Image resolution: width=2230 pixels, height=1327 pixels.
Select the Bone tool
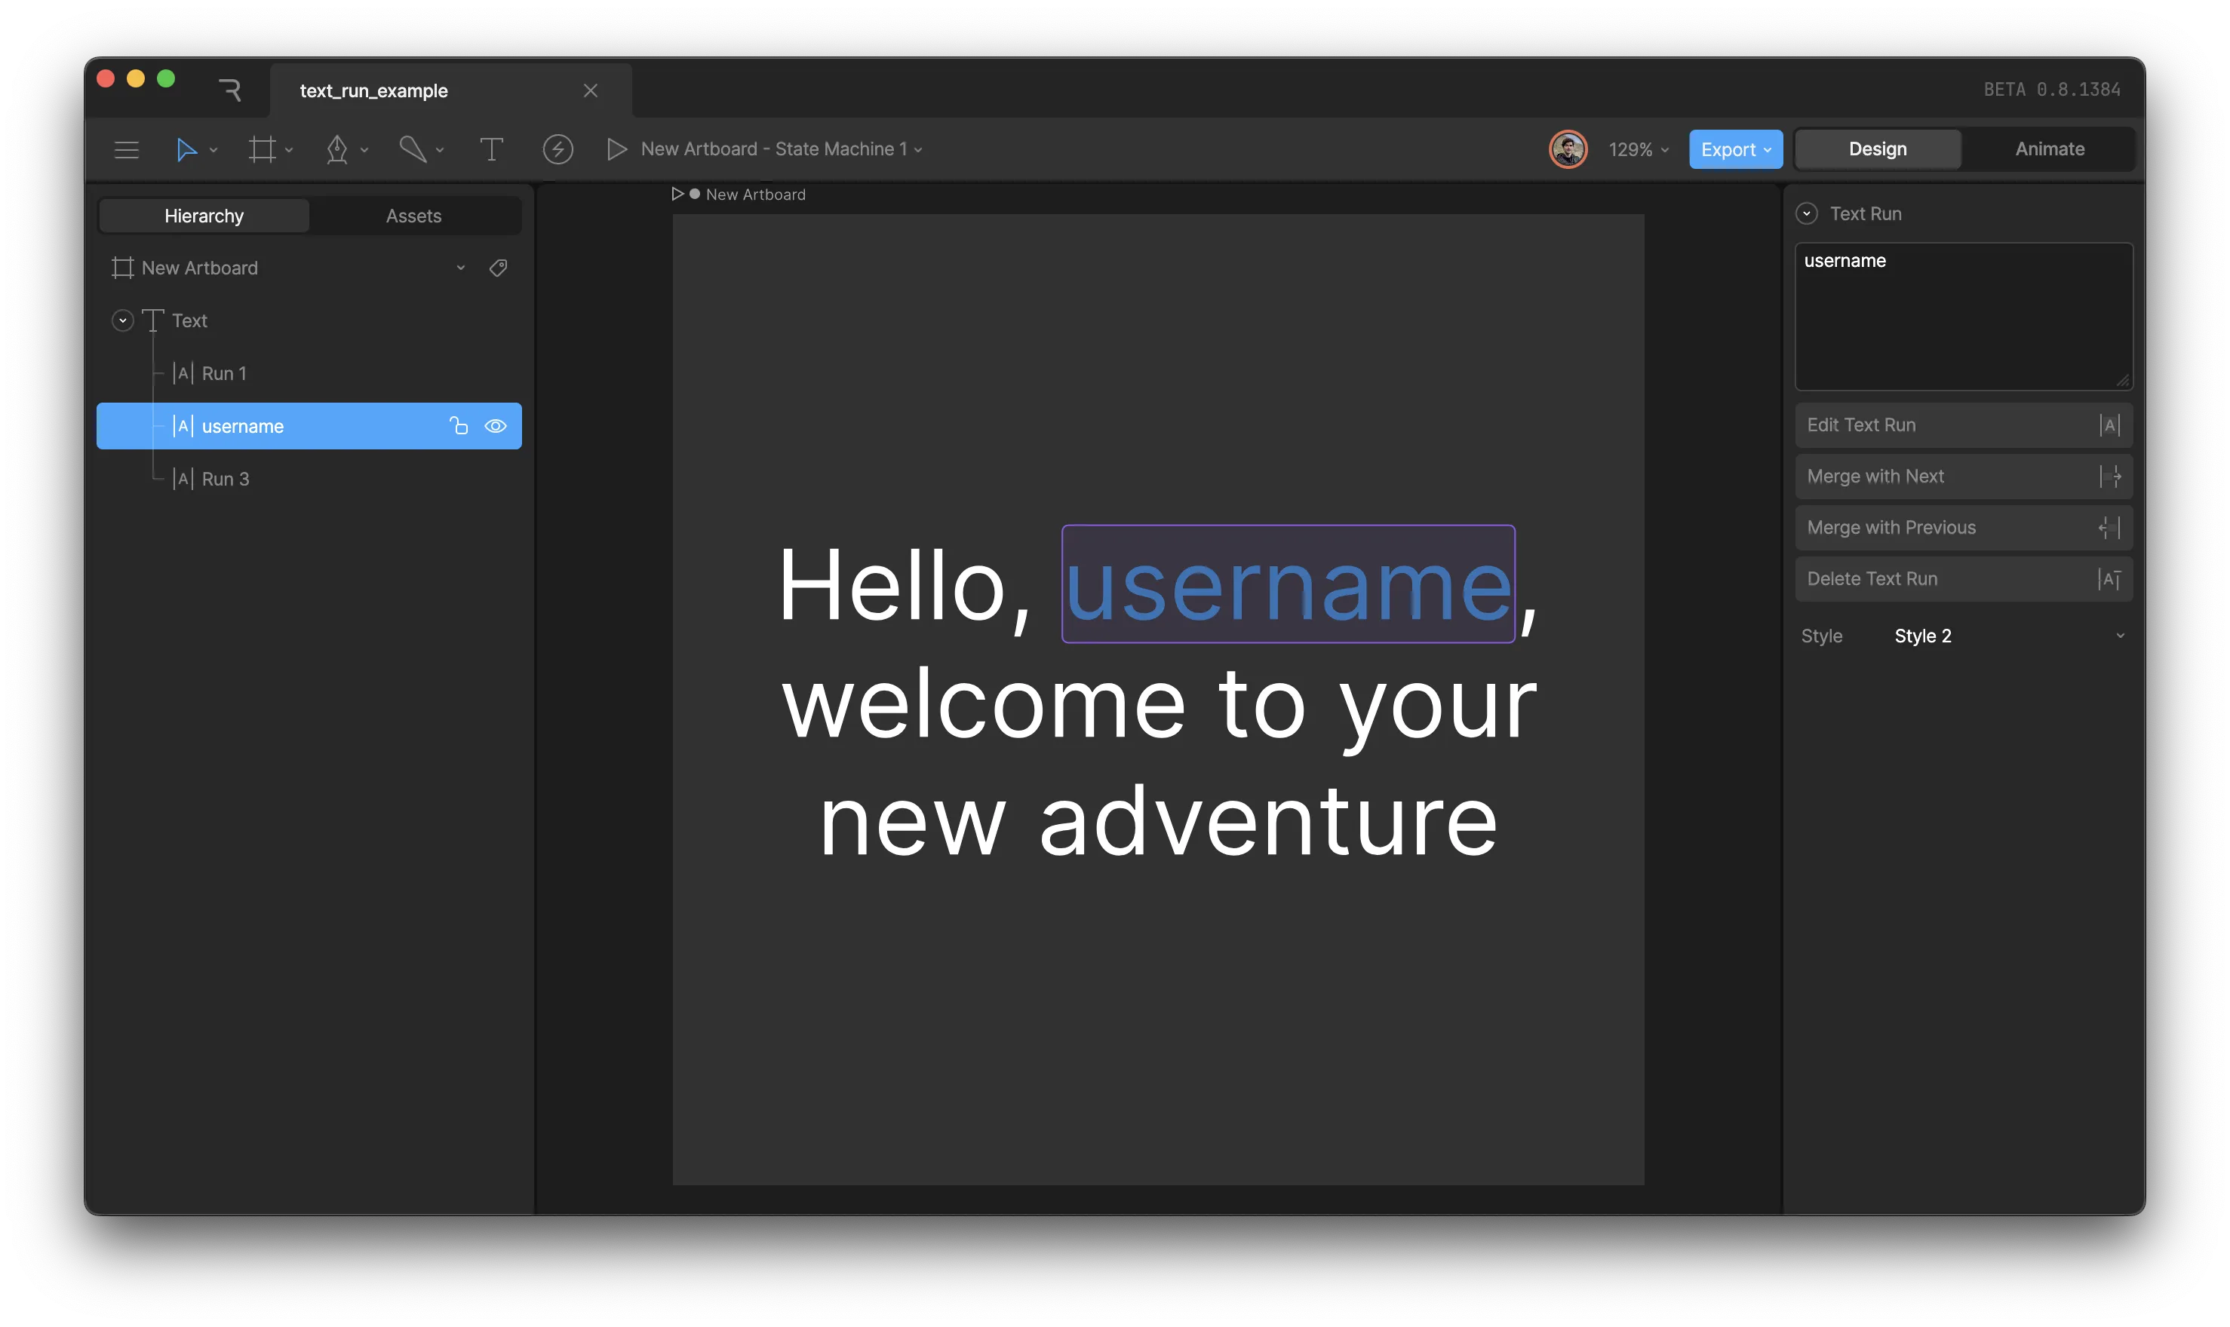[x=411, y=149]
